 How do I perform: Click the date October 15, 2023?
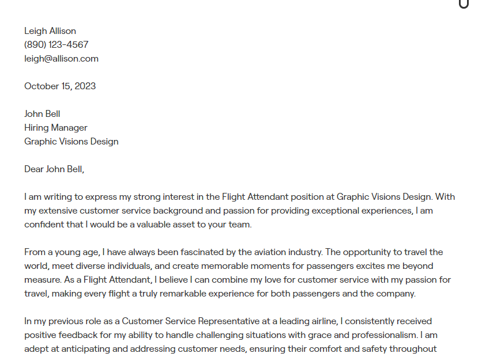pyautogui.click(x=60, y=86)
